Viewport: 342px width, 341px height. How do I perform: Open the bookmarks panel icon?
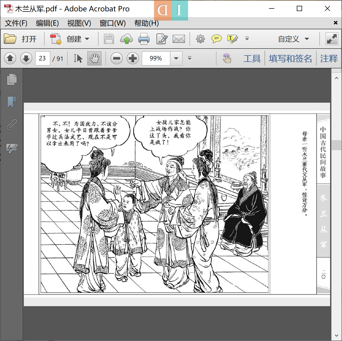(12, 102)
